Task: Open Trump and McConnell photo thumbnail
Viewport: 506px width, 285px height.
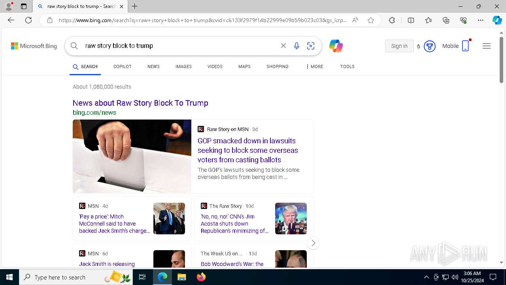Action: point(169,218)
